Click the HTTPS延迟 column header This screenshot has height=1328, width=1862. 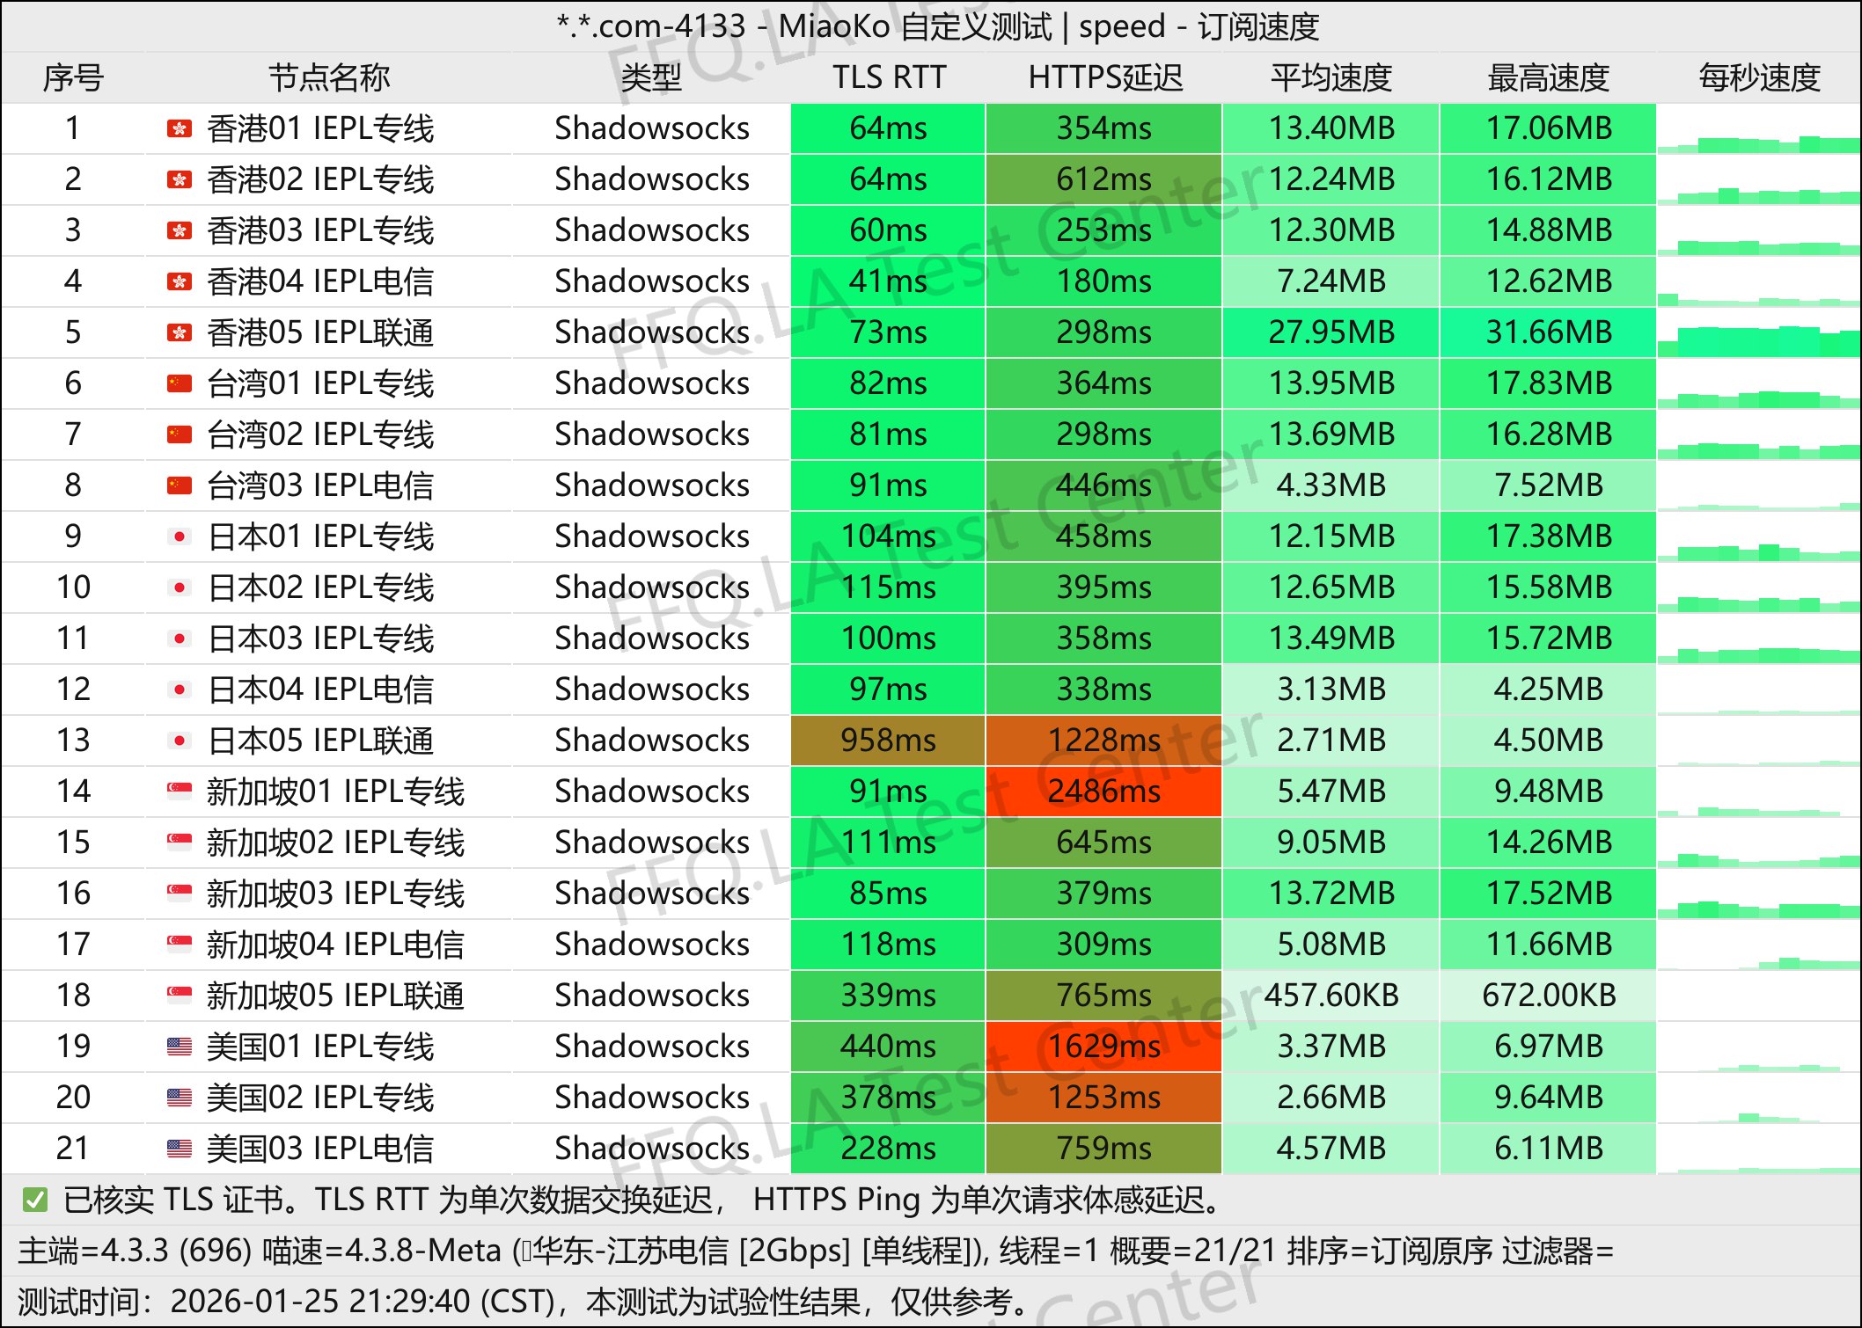point(1105,78)
